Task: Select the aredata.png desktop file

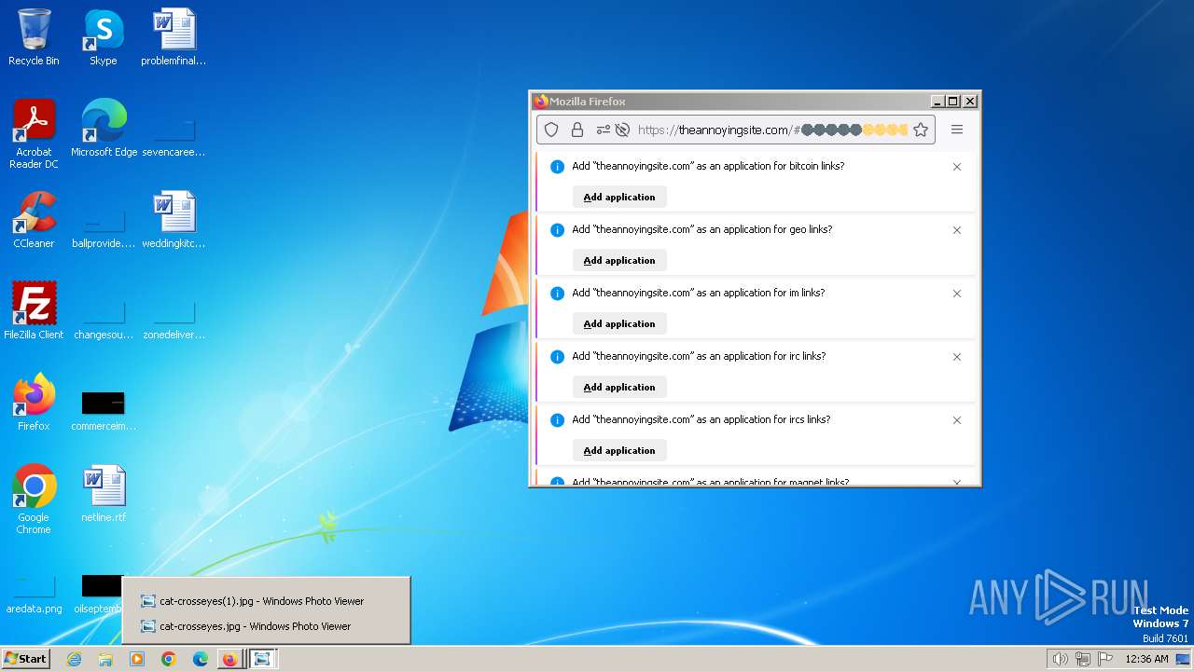Action: tap(34, 593)
